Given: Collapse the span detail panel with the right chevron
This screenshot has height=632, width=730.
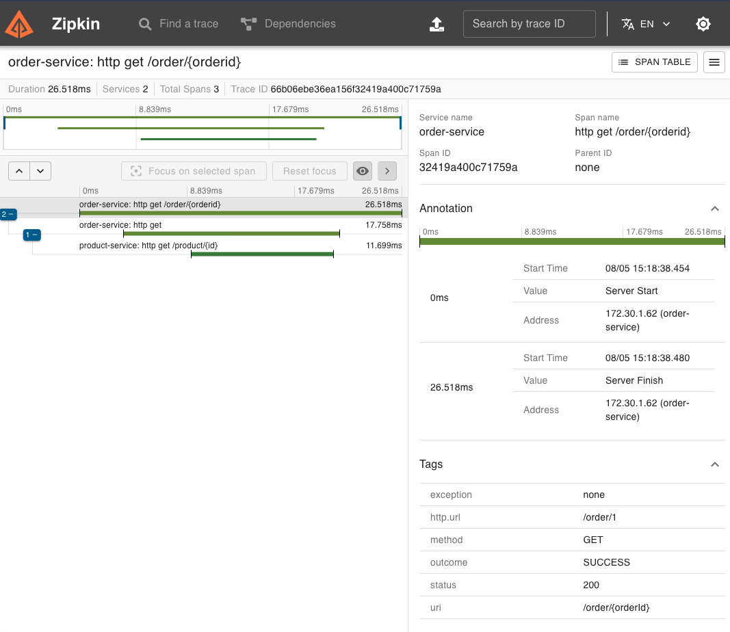Looking at the screenshot, I should (387, 171).
